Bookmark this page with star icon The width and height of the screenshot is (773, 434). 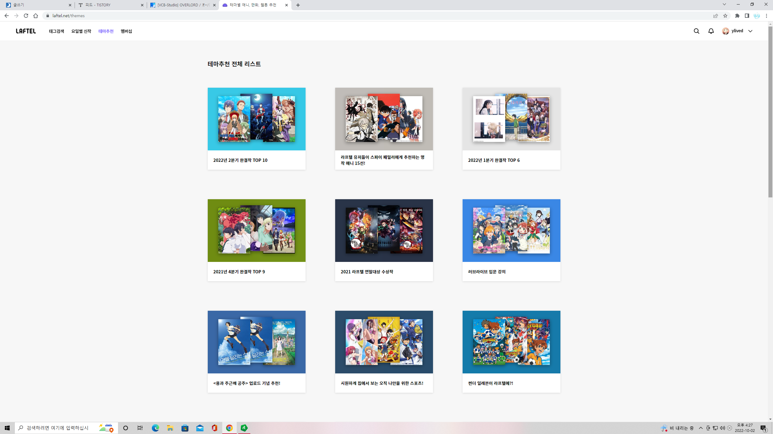(x=725, y=16)
